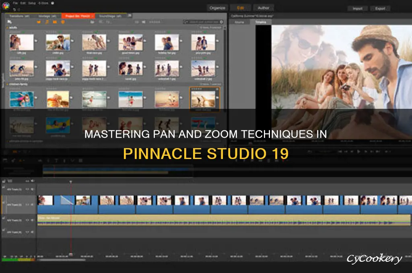412x273 pixels.
Task: Toggle the master speaker in timeline header
Action: coord(33,181)
